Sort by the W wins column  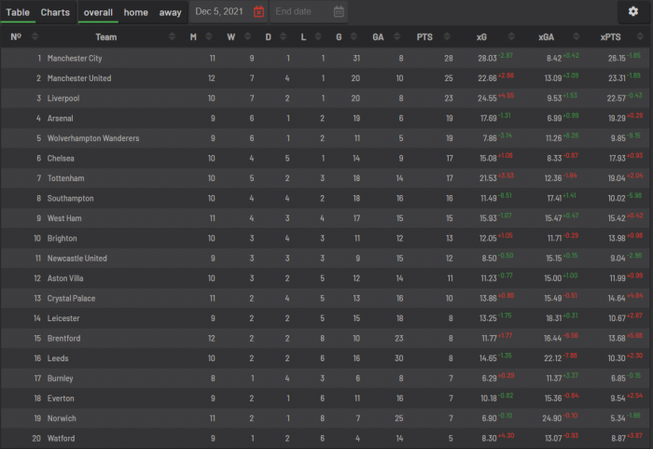231,36
